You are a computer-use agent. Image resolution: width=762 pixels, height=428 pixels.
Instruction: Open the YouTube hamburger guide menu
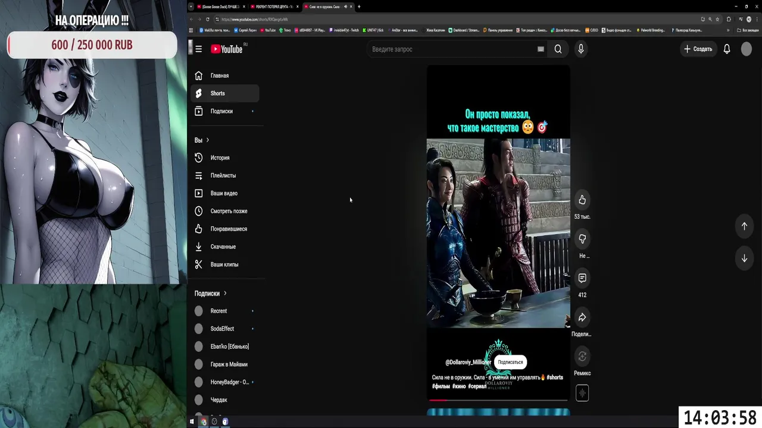[x=198, y=49]
